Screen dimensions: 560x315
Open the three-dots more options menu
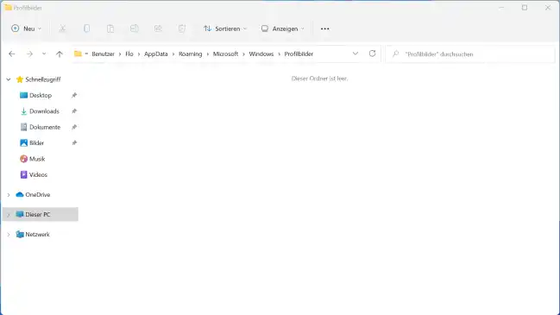[x=324, y=28]
